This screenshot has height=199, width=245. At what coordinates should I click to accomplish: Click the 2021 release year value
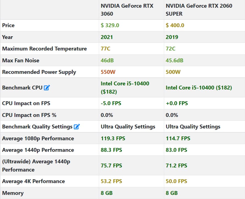coord(107,37)
